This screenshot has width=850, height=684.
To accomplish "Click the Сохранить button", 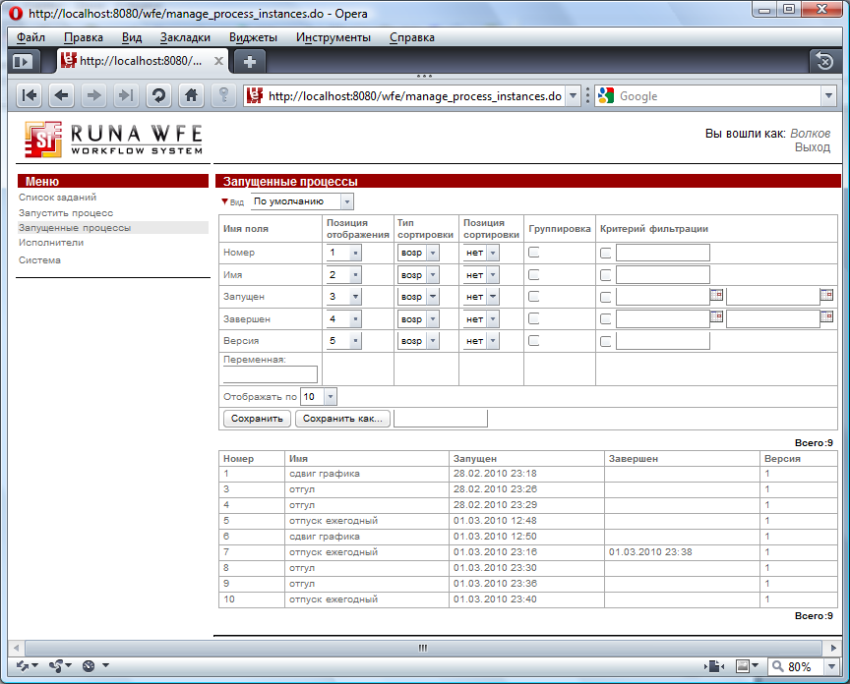I will coord(257,419).
